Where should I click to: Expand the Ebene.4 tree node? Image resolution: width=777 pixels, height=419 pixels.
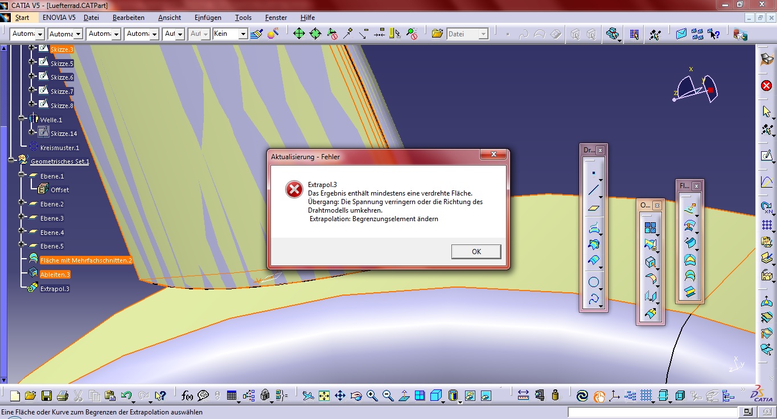pos(22,231)
